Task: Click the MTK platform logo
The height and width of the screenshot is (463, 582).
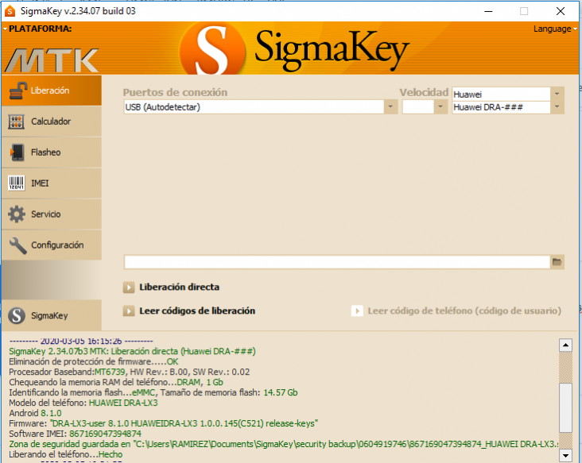Action: 52,61
